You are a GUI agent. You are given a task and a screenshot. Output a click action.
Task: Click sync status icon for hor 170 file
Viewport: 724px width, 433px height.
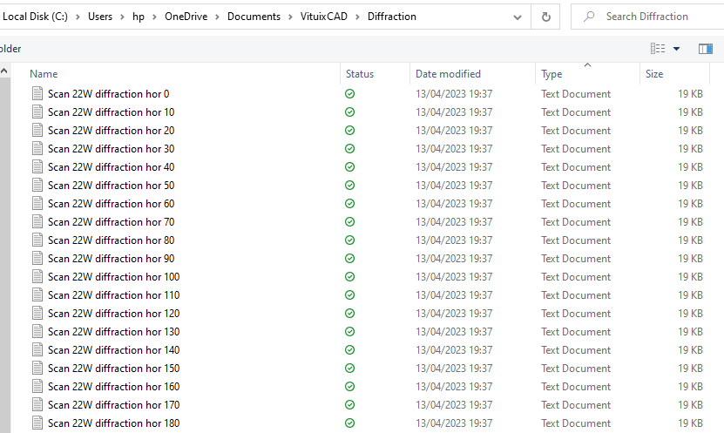point(350,405)
